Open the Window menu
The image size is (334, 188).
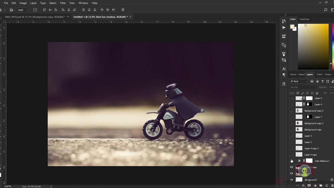click(x=83, y=3)
